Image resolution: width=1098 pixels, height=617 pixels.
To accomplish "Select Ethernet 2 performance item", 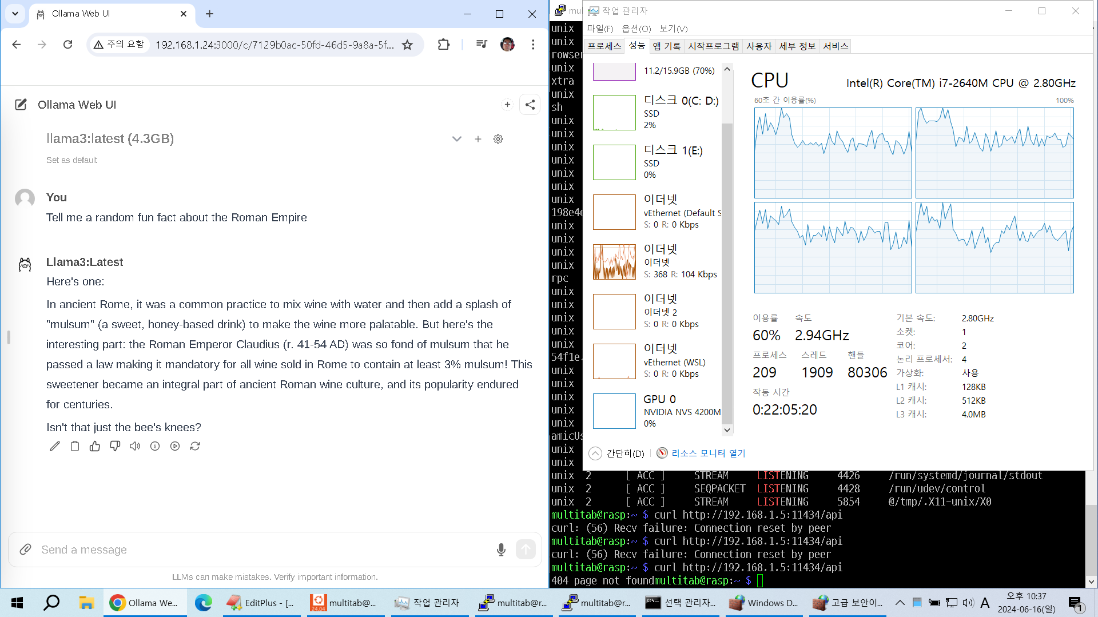I will click(656, 312).
